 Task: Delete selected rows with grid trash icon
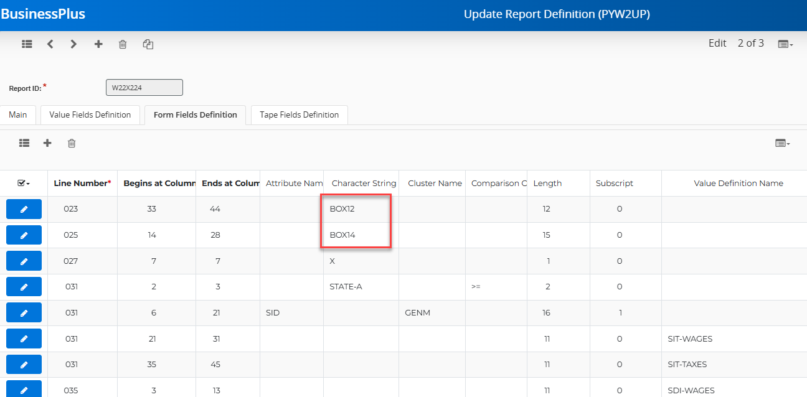pos(72,143)
